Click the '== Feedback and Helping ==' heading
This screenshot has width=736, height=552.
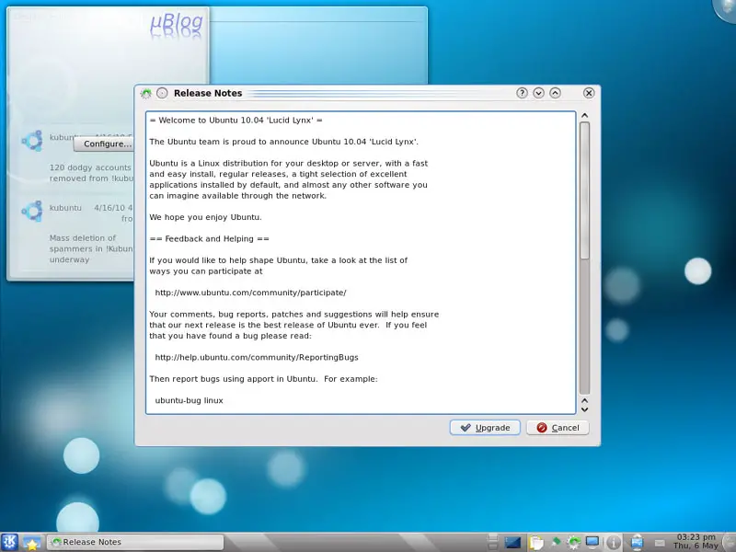click(x=210, y=238)
